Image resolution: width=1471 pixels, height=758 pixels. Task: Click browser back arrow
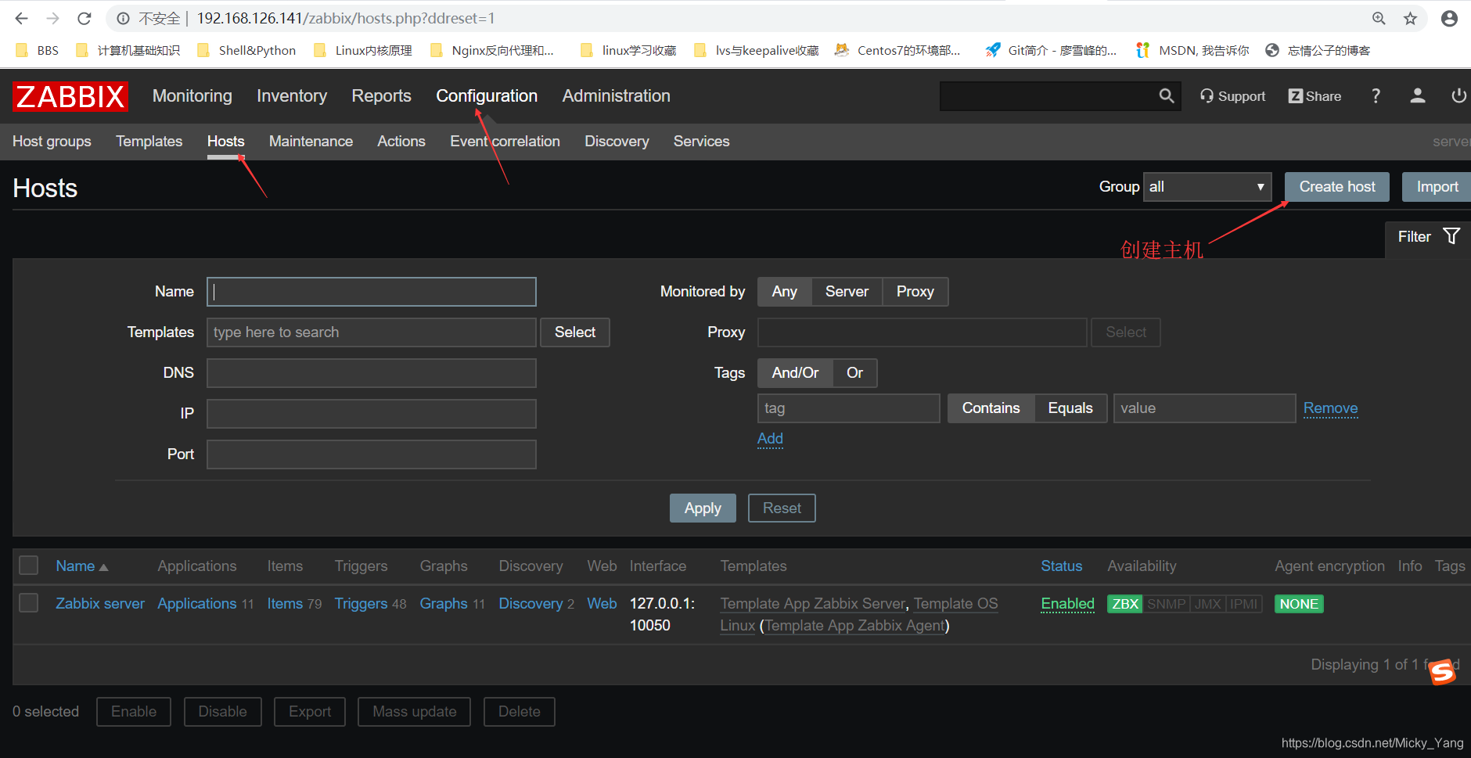click(x=22, y=18)
